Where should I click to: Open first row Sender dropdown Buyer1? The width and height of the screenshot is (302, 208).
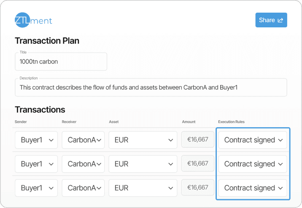[36, 140]
